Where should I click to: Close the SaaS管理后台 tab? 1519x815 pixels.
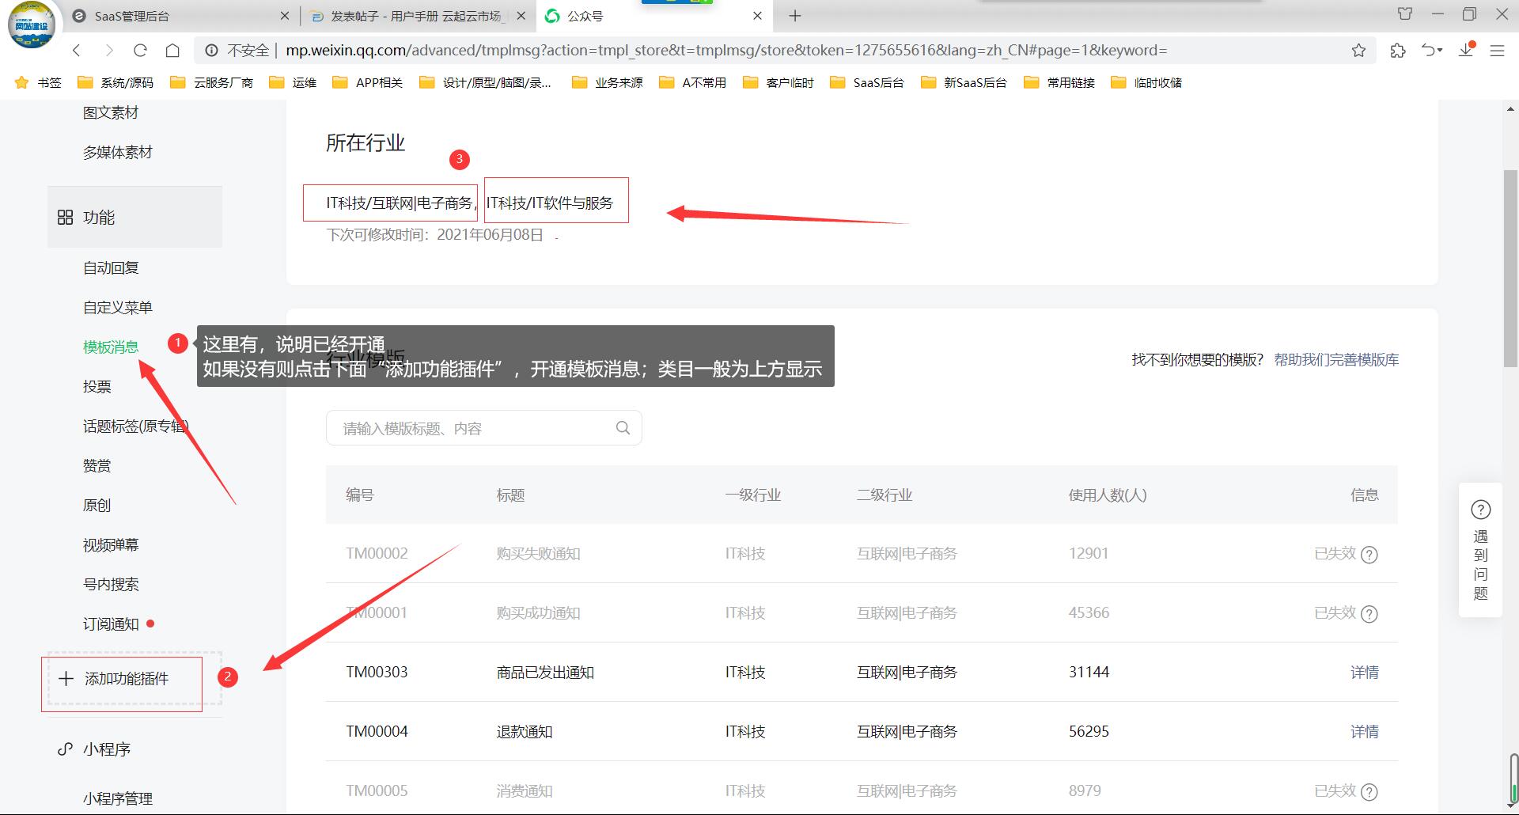click(x=285, y=16)
